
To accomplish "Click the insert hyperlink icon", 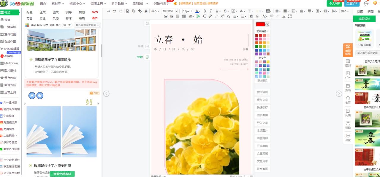I will point(210,16).
